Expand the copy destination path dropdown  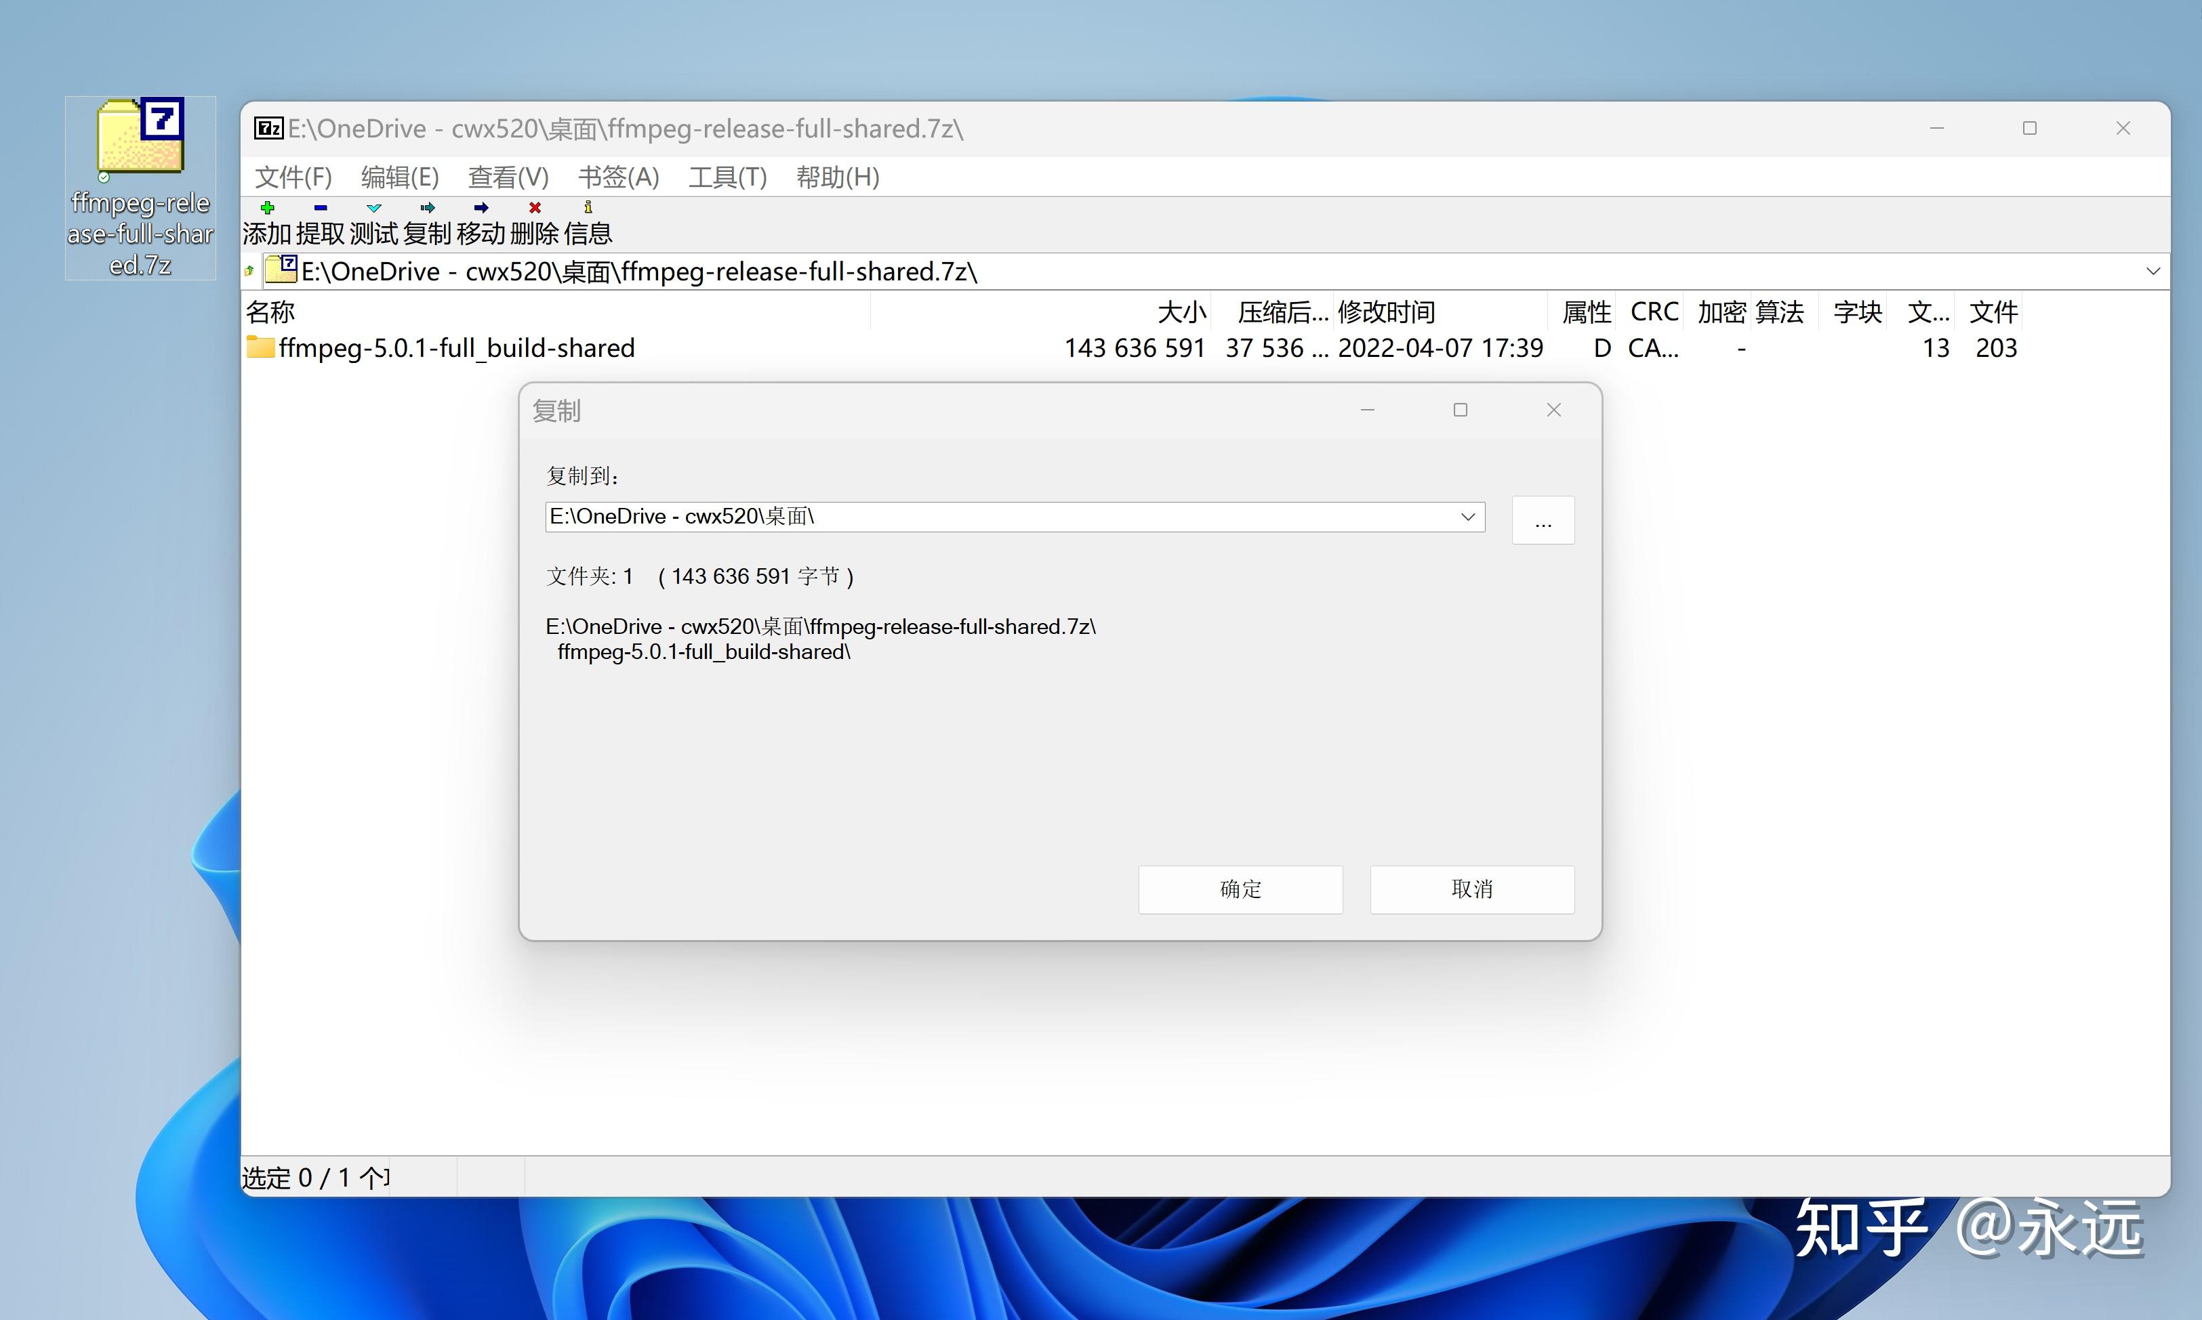pos(1468,517)
